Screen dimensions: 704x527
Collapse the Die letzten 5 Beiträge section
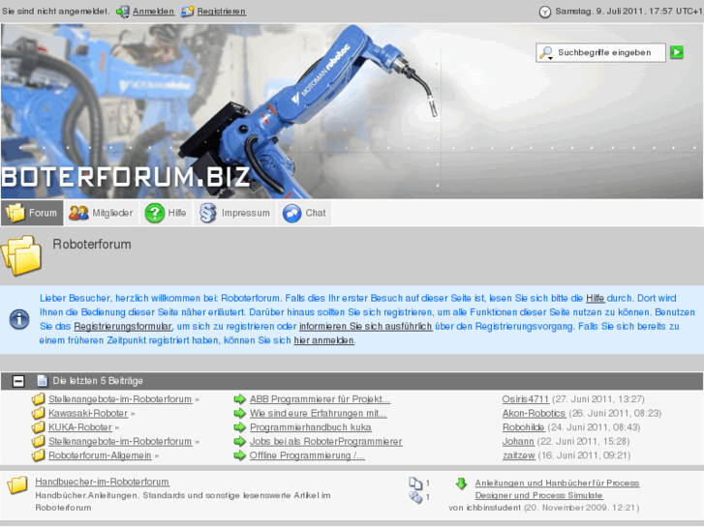(x=18, y=381)
